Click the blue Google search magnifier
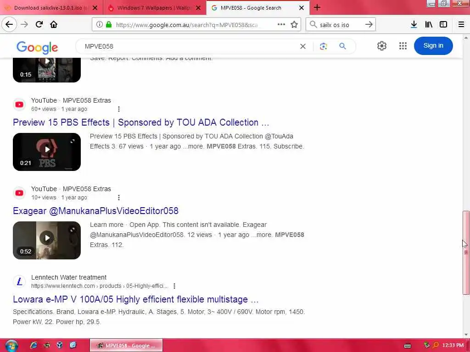This screenshot has width=470, height=352. [x=342, y=46]
